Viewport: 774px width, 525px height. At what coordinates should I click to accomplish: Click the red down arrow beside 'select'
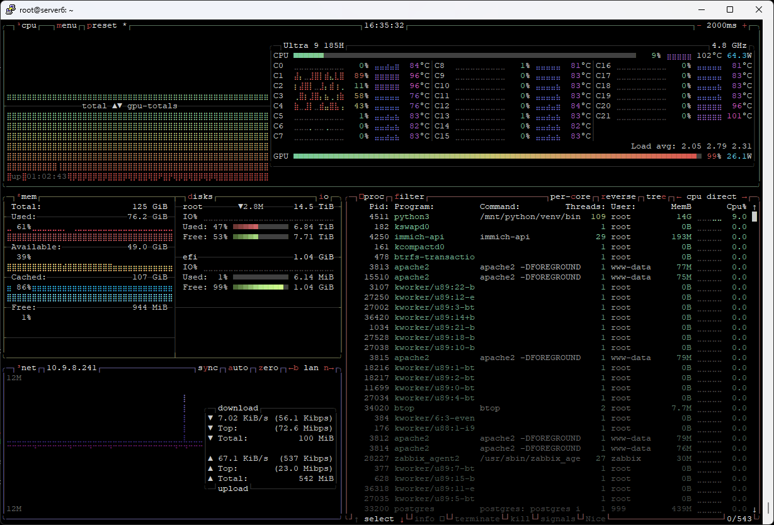coord(402,519)
